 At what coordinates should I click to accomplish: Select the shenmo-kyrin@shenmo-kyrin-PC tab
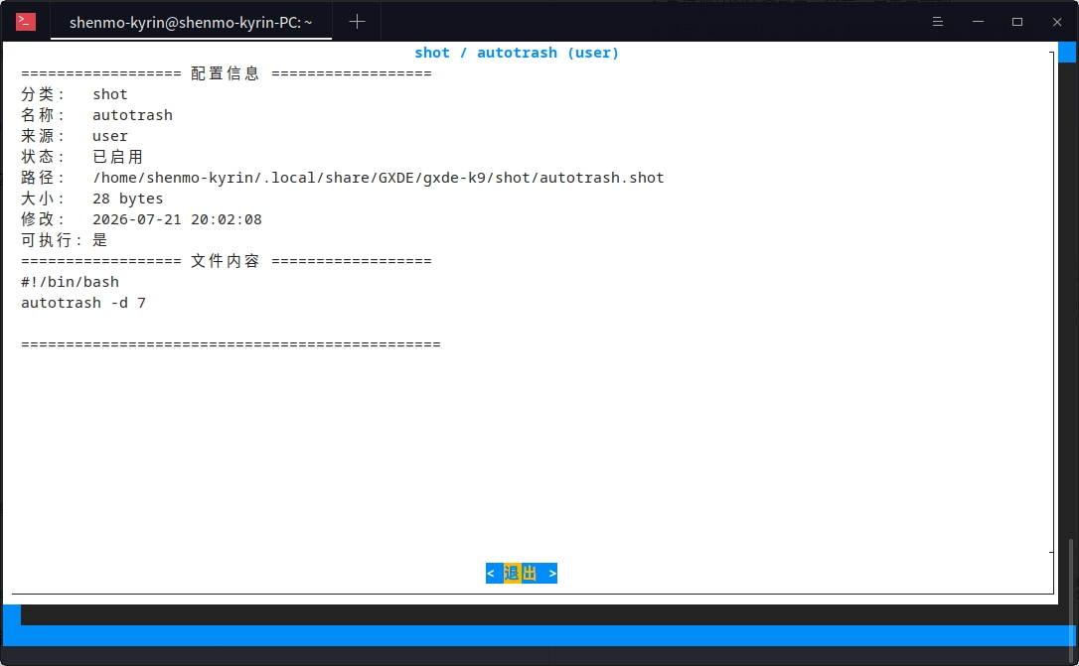pyautogui.click(x=192, y=22)
